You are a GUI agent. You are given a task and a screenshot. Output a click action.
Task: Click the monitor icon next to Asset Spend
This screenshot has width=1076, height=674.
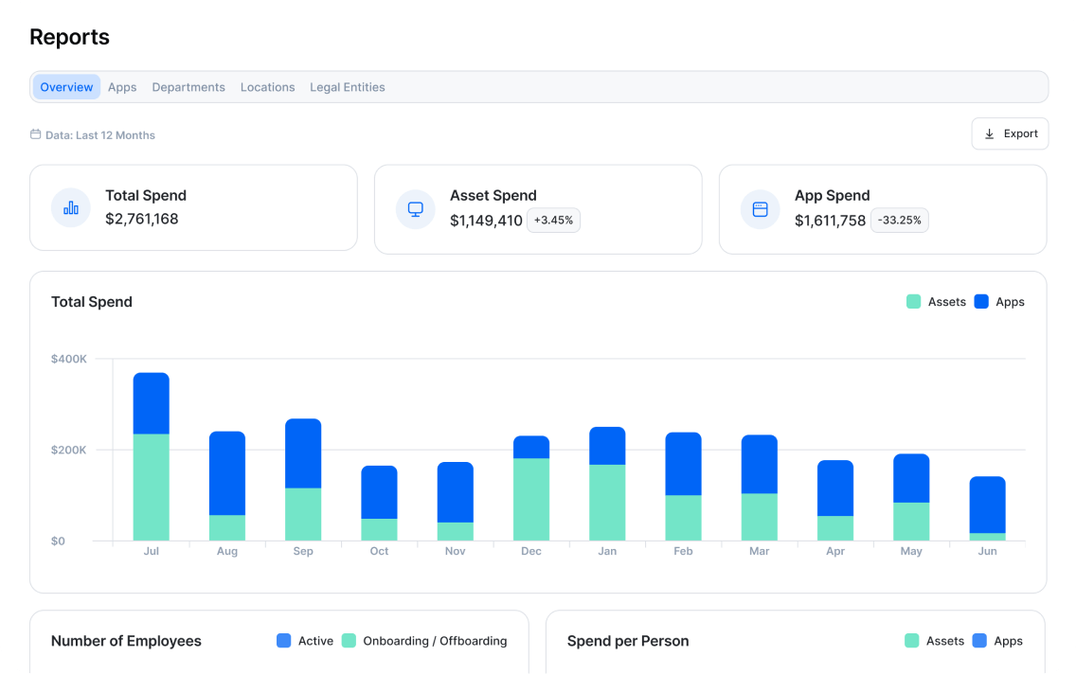[x=415, y=207]
